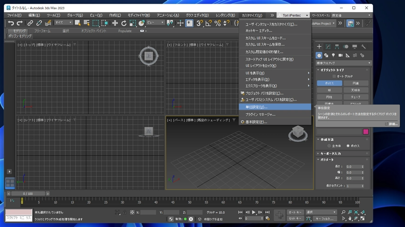Select the Helpers category icon
The width and height of the screenshot is (405, 227).
click(x=347, y=55)
